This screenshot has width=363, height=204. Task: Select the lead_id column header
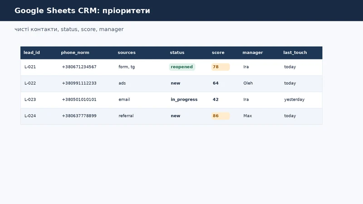(x=32, y=53)
